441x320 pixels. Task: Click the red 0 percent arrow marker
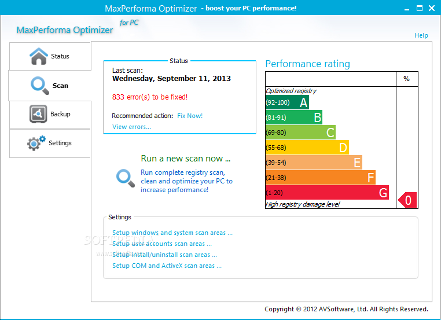point(407,200)
